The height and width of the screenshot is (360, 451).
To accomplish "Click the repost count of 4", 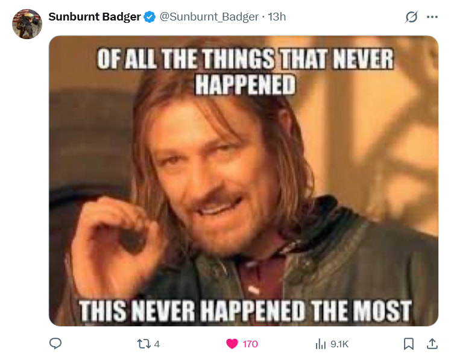I will [157, 344].
